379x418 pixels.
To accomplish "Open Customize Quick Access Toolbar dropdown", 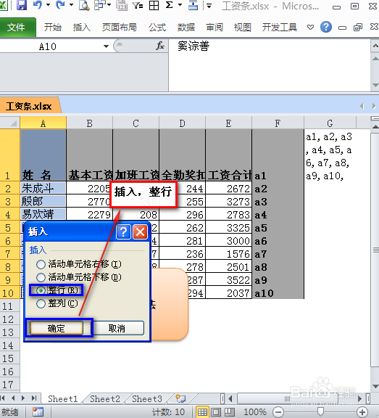I will click(x=209, y=6).
